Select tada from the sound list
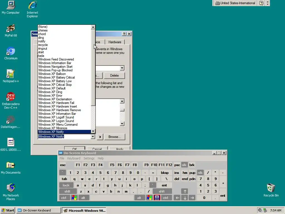Screen dimensions: 285x214 click(x=41, y=56)
